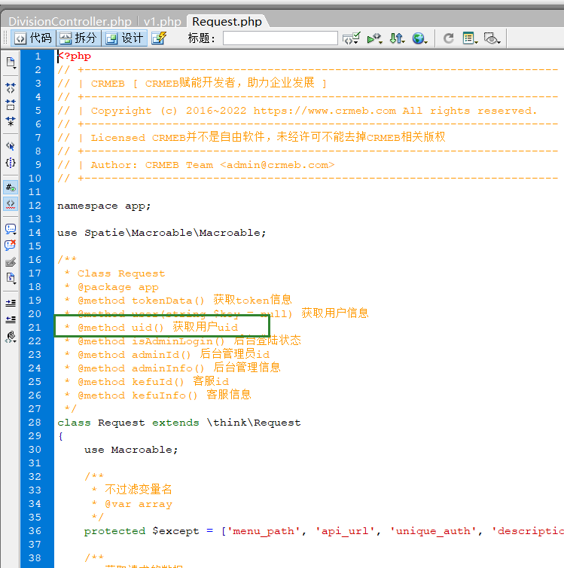Click the '<?php' opening tag
The image size is (564, 568).
click(75, 56)
